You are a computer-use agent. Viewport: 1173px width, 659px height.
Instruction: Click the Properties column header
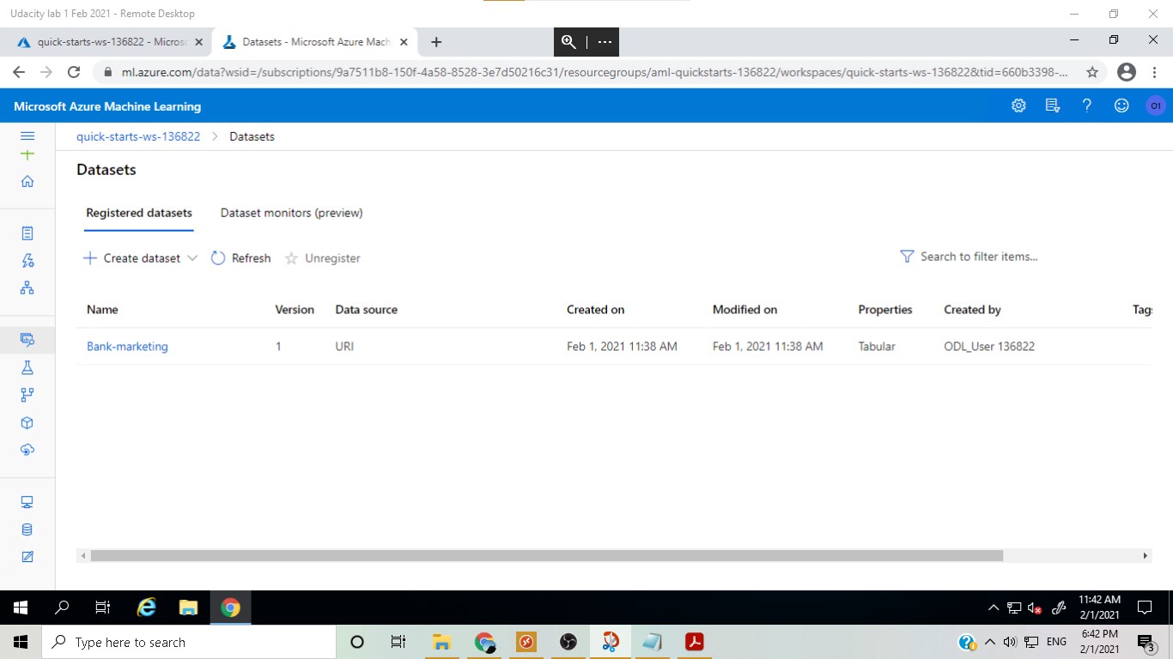tap(884, 310)
